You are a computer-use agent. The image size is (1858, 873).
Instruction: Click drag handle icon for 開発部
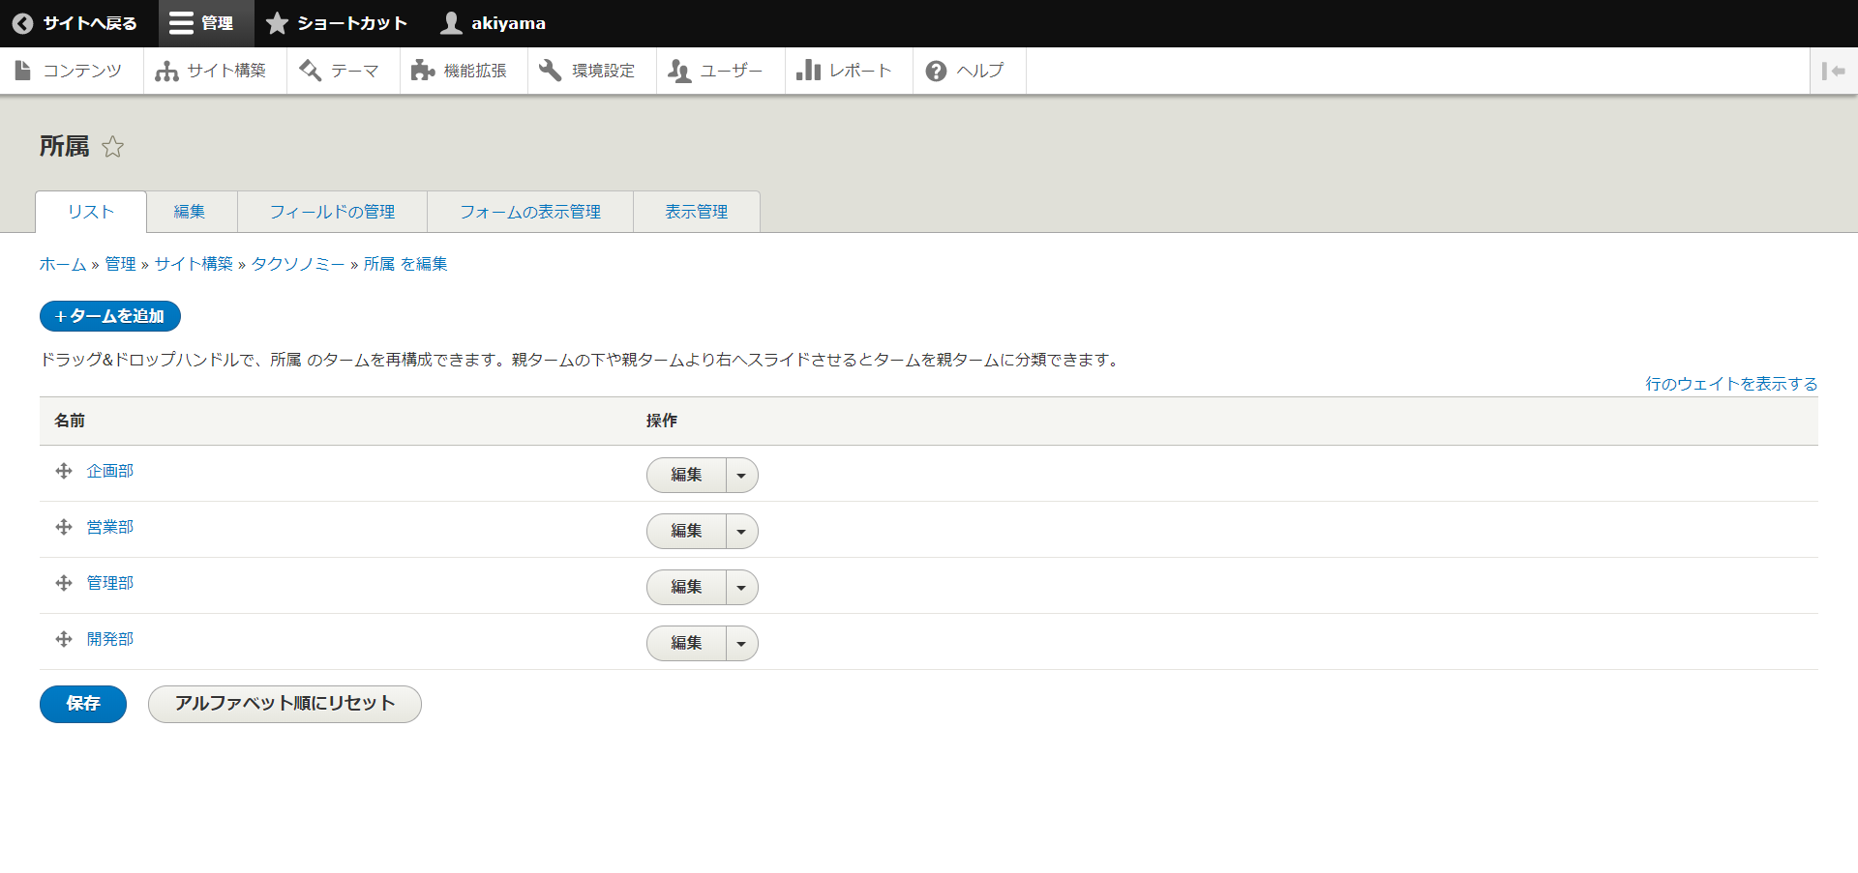(x=64, y=639)
